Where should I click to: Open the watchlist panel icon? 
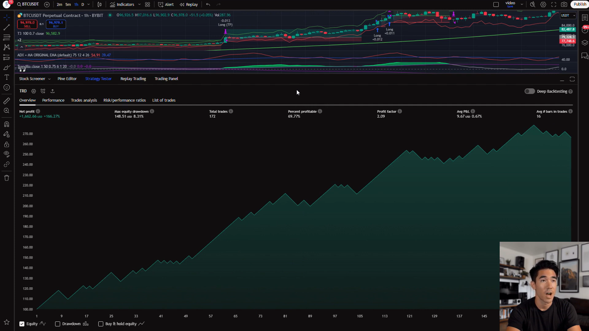(x=585, y=18)
